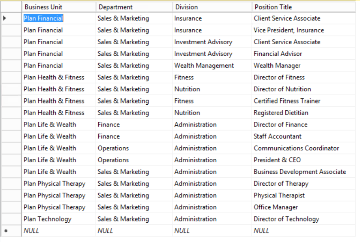Image resolution: width=360 pixels, height=242 pixels.
Task: Click the NULL cell under Business Unit
Action: click(31, 231)
